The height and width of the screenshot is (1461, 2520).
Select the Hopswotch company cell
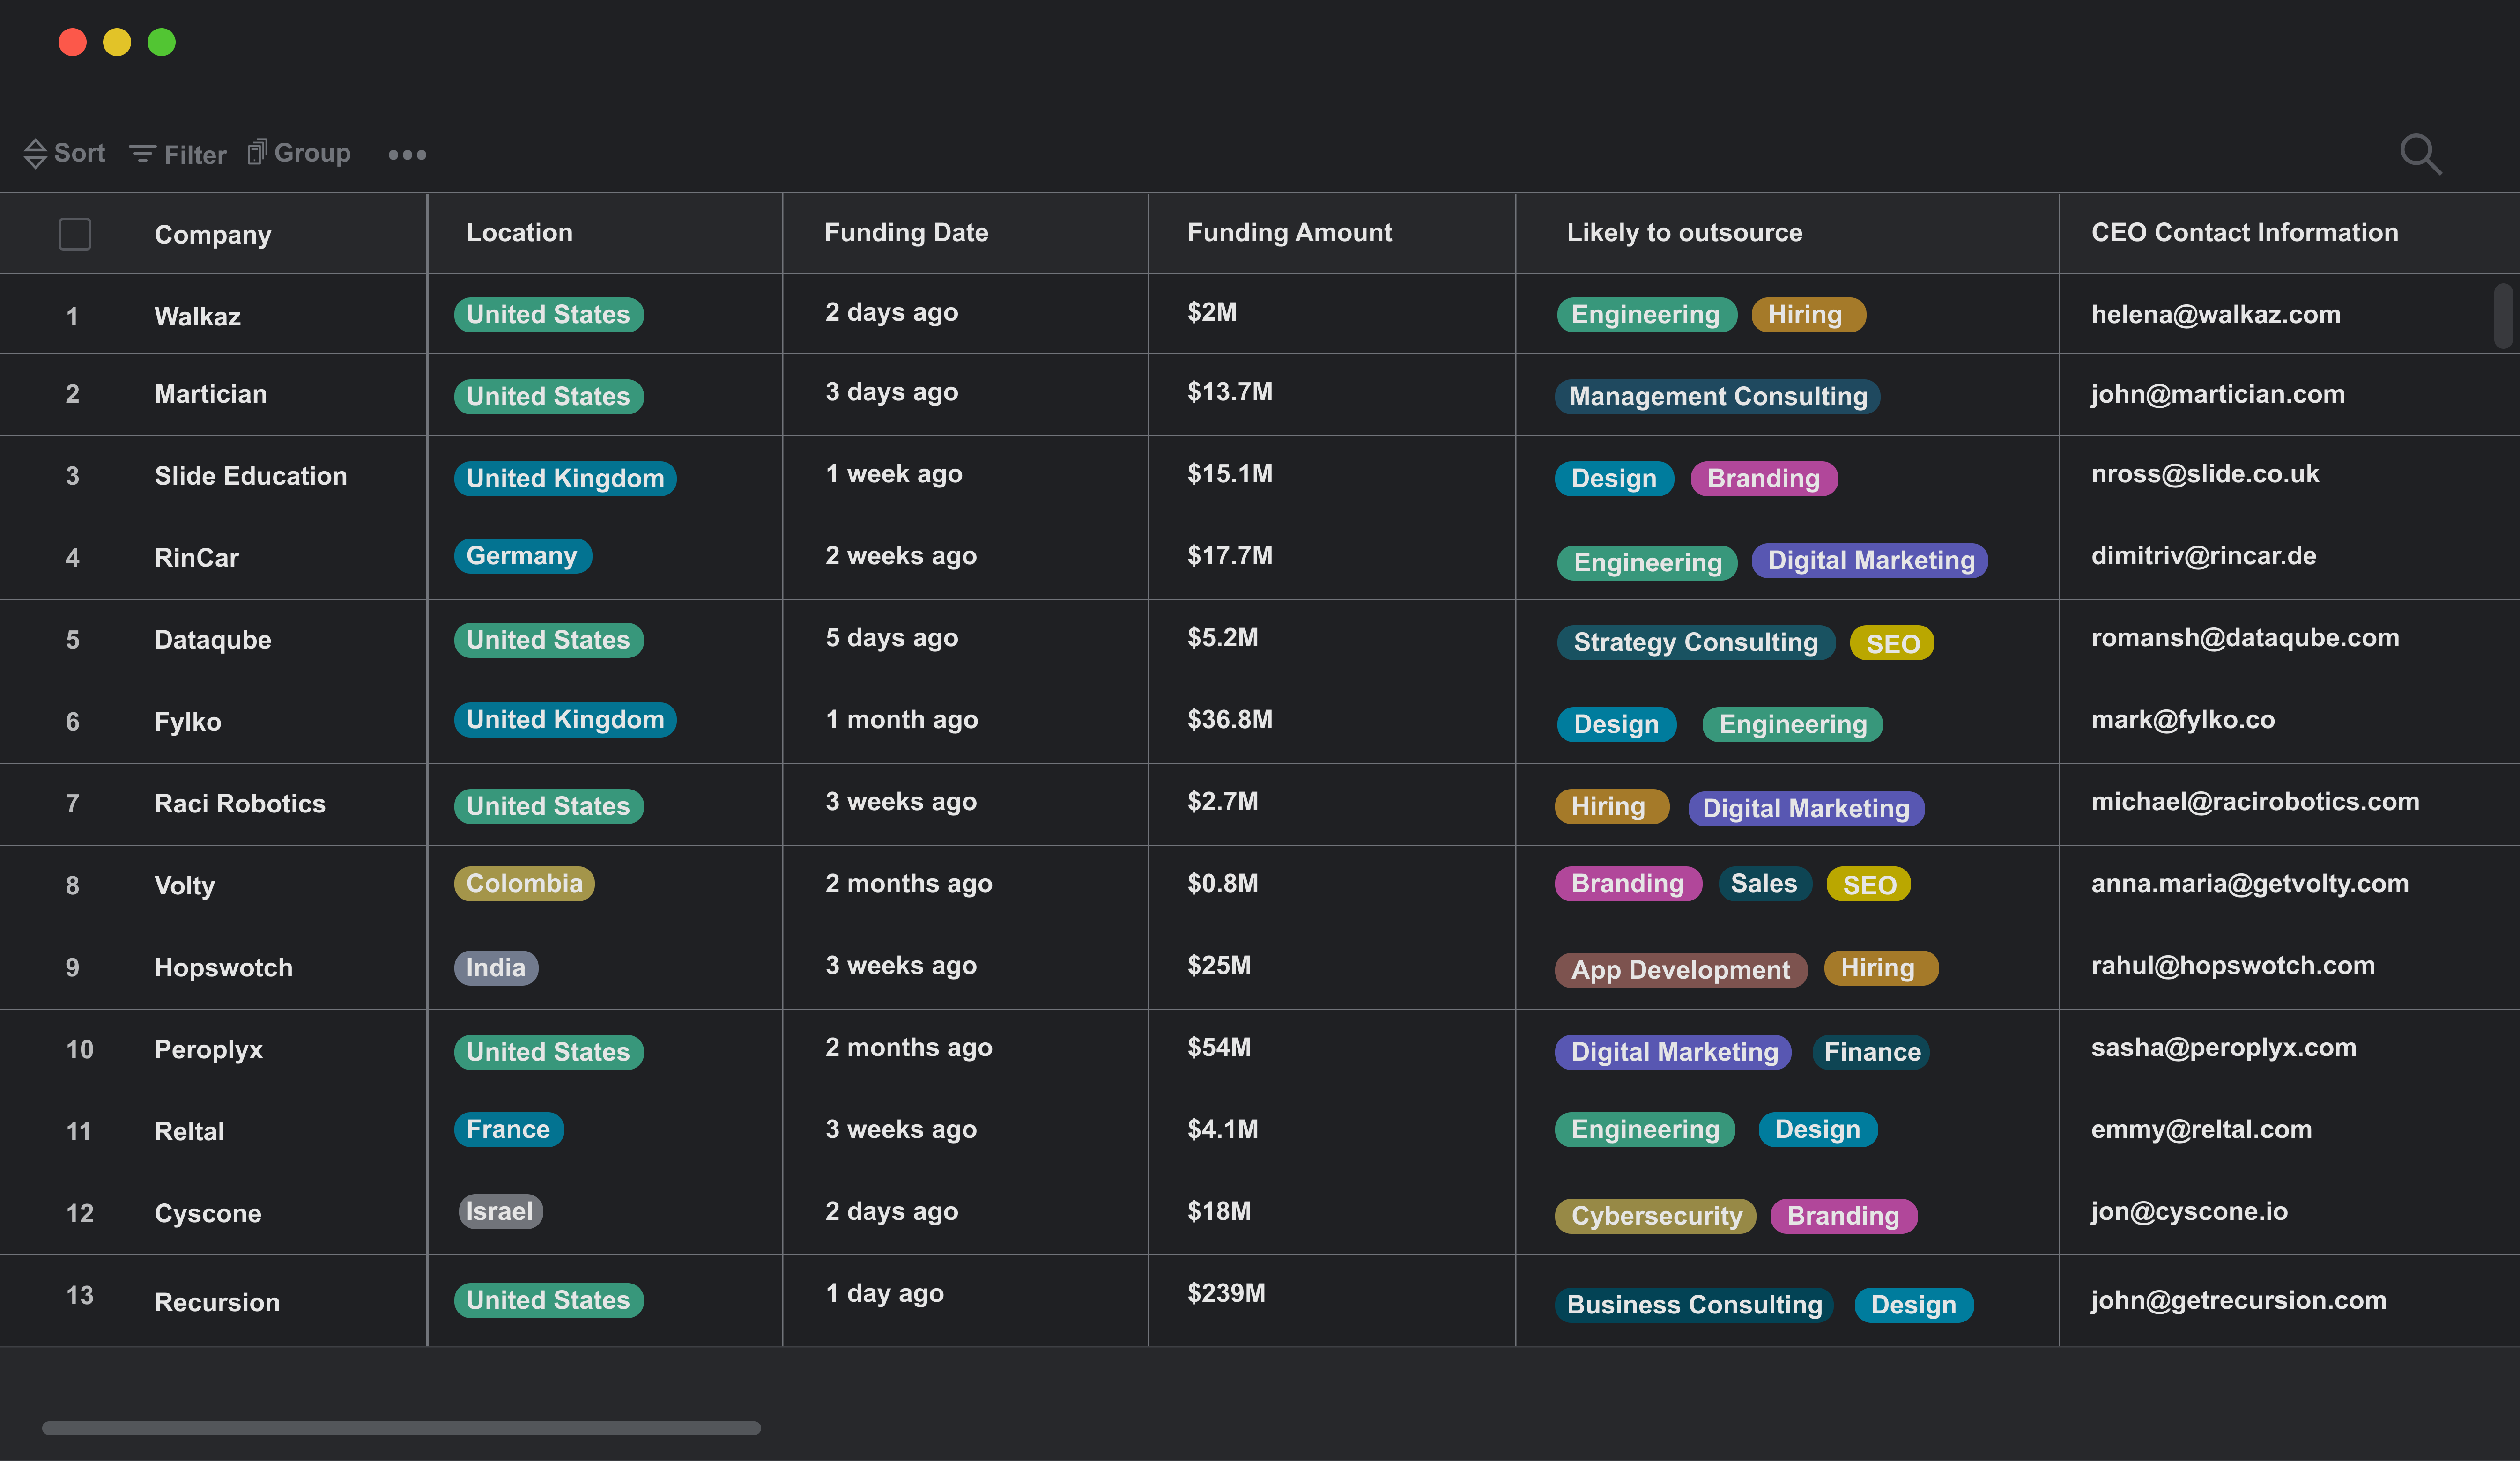(x=224, y=968)
